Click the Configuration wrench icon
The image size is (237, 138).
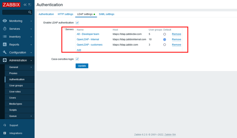point(5,52)
